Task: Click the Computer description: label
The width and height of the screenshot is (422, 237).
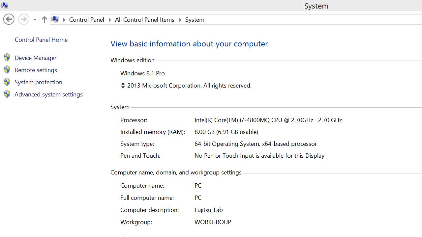Action: pos(149,210)
